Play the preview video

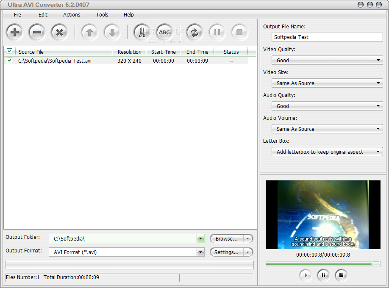pos(306,275)
